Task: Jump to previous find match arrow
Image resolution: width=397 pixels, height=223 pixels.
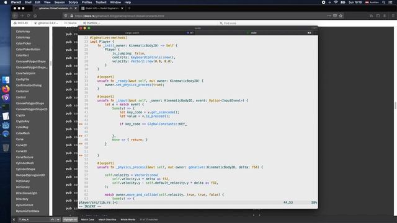Action: coord(52,219)
